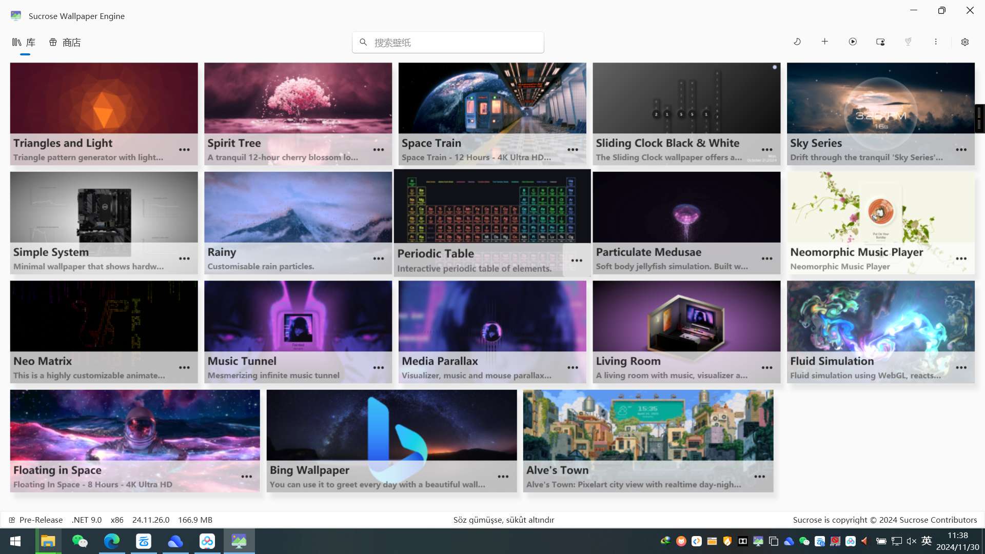Click more options on Fluid Simulation
The width and height of the screenshot is (985, 554).
(x=961, y=367)
